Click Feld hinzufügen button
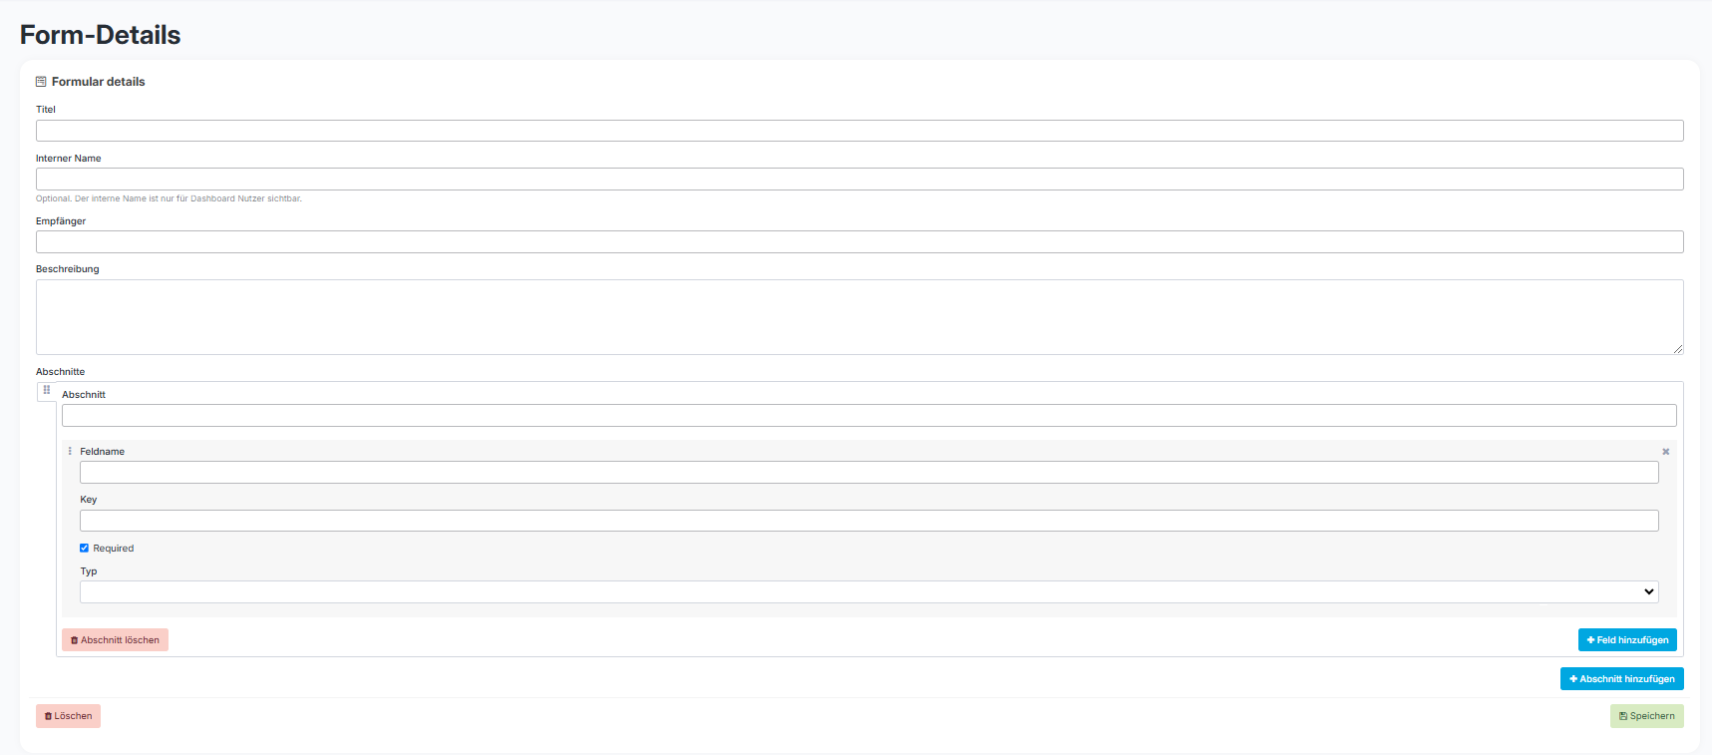1712x755 pixels. click(1627, 640)
